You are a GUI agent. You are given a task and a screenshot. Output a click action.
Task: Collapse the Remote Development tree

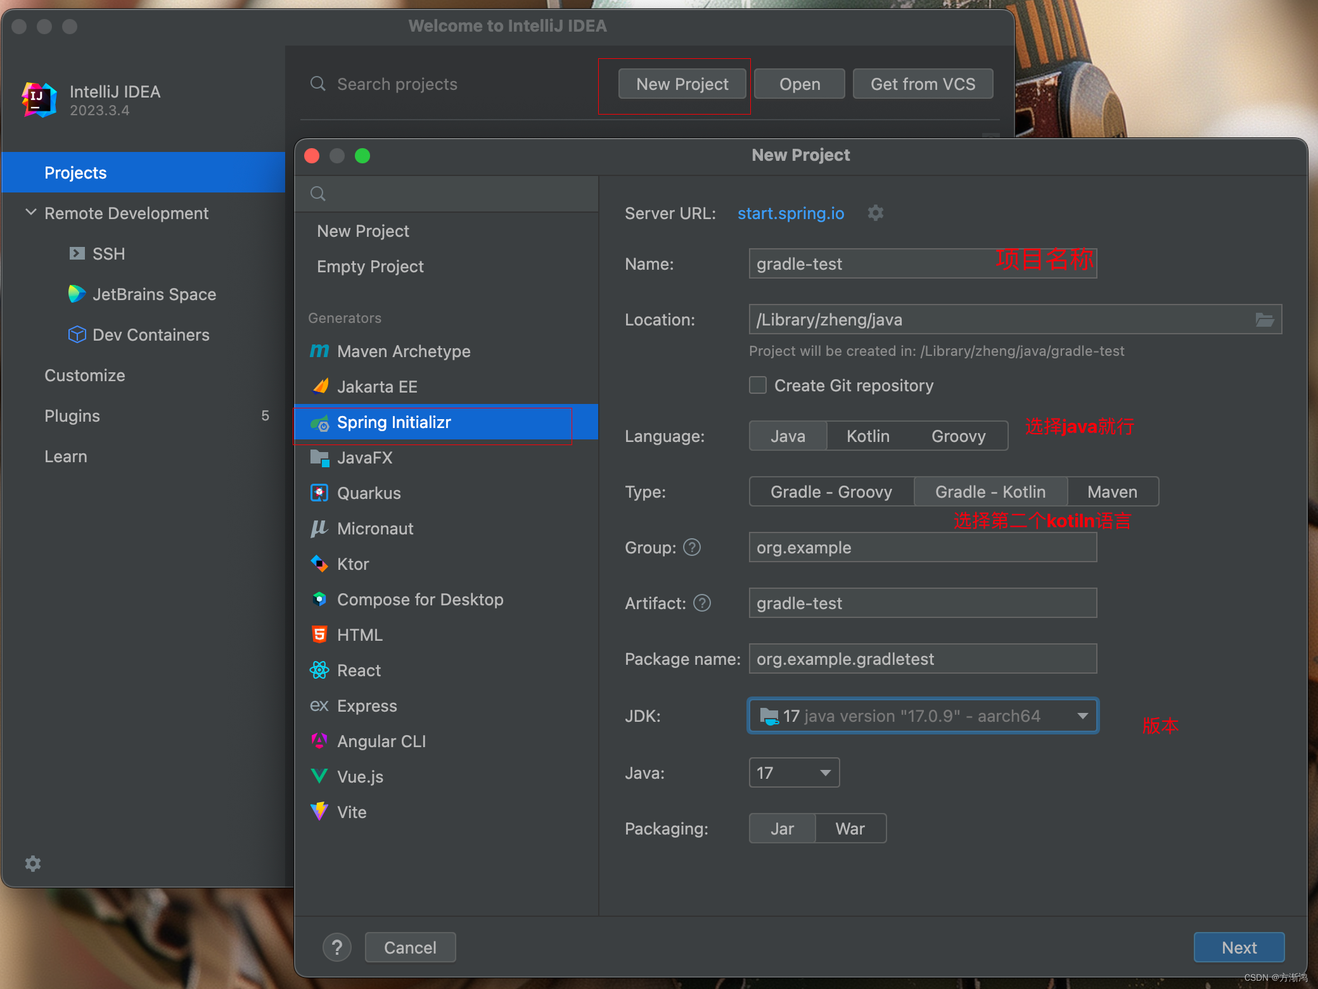30,213
